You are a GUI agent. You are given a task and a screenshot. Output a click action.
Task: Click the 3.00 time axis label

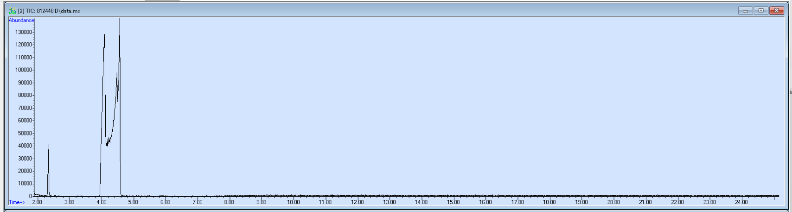(70, 202)
